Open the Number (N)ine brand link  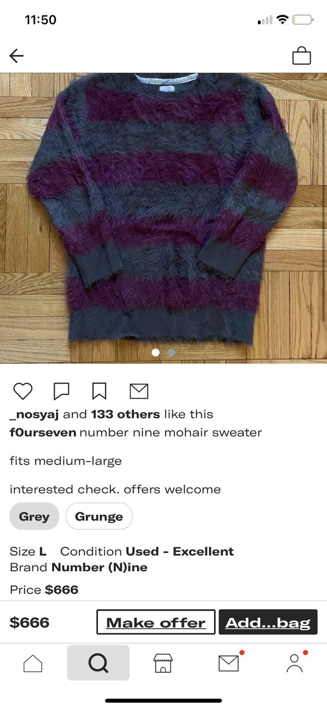click(x=100, y=567)
